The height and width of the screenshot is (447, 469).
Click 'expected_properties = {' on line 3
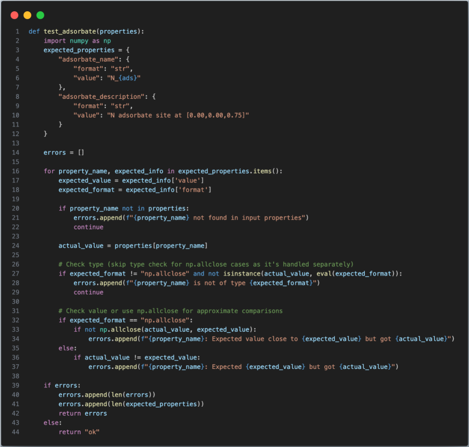point(86,50)
